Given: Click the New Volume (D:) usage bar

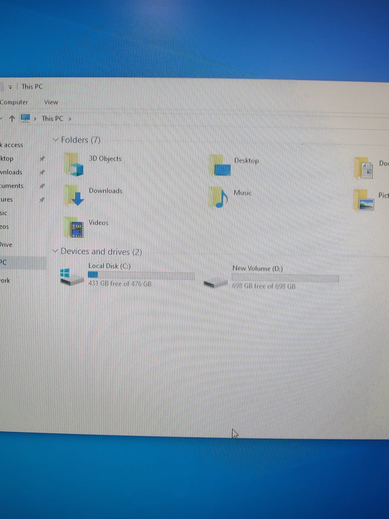Looking at the screenshot, I should [x=285, y=278].
